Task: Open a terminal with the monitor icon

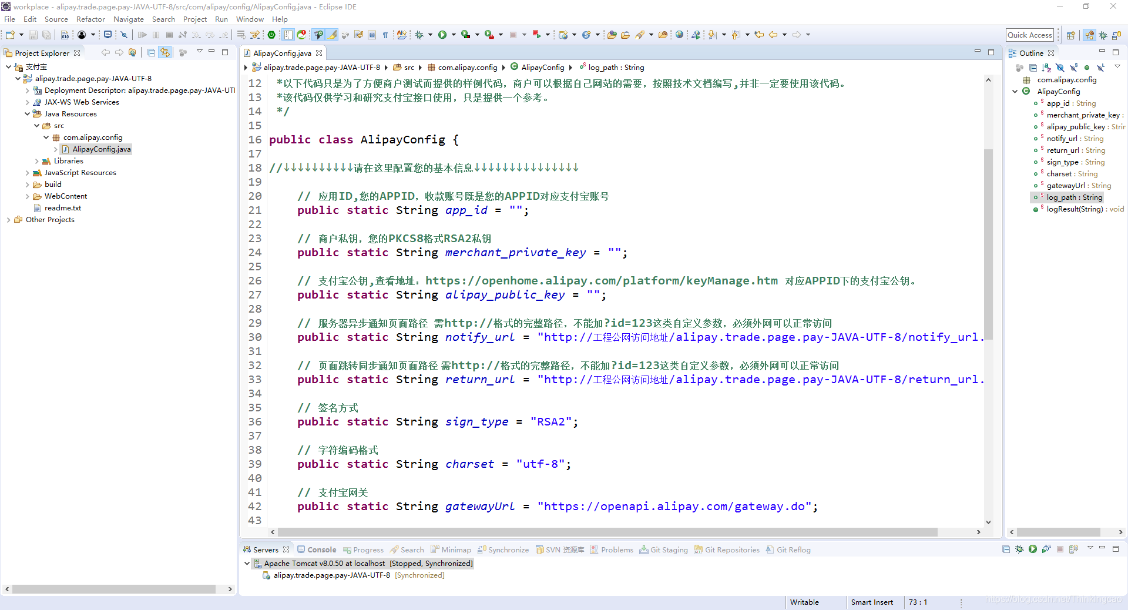Action: [108, 35]
